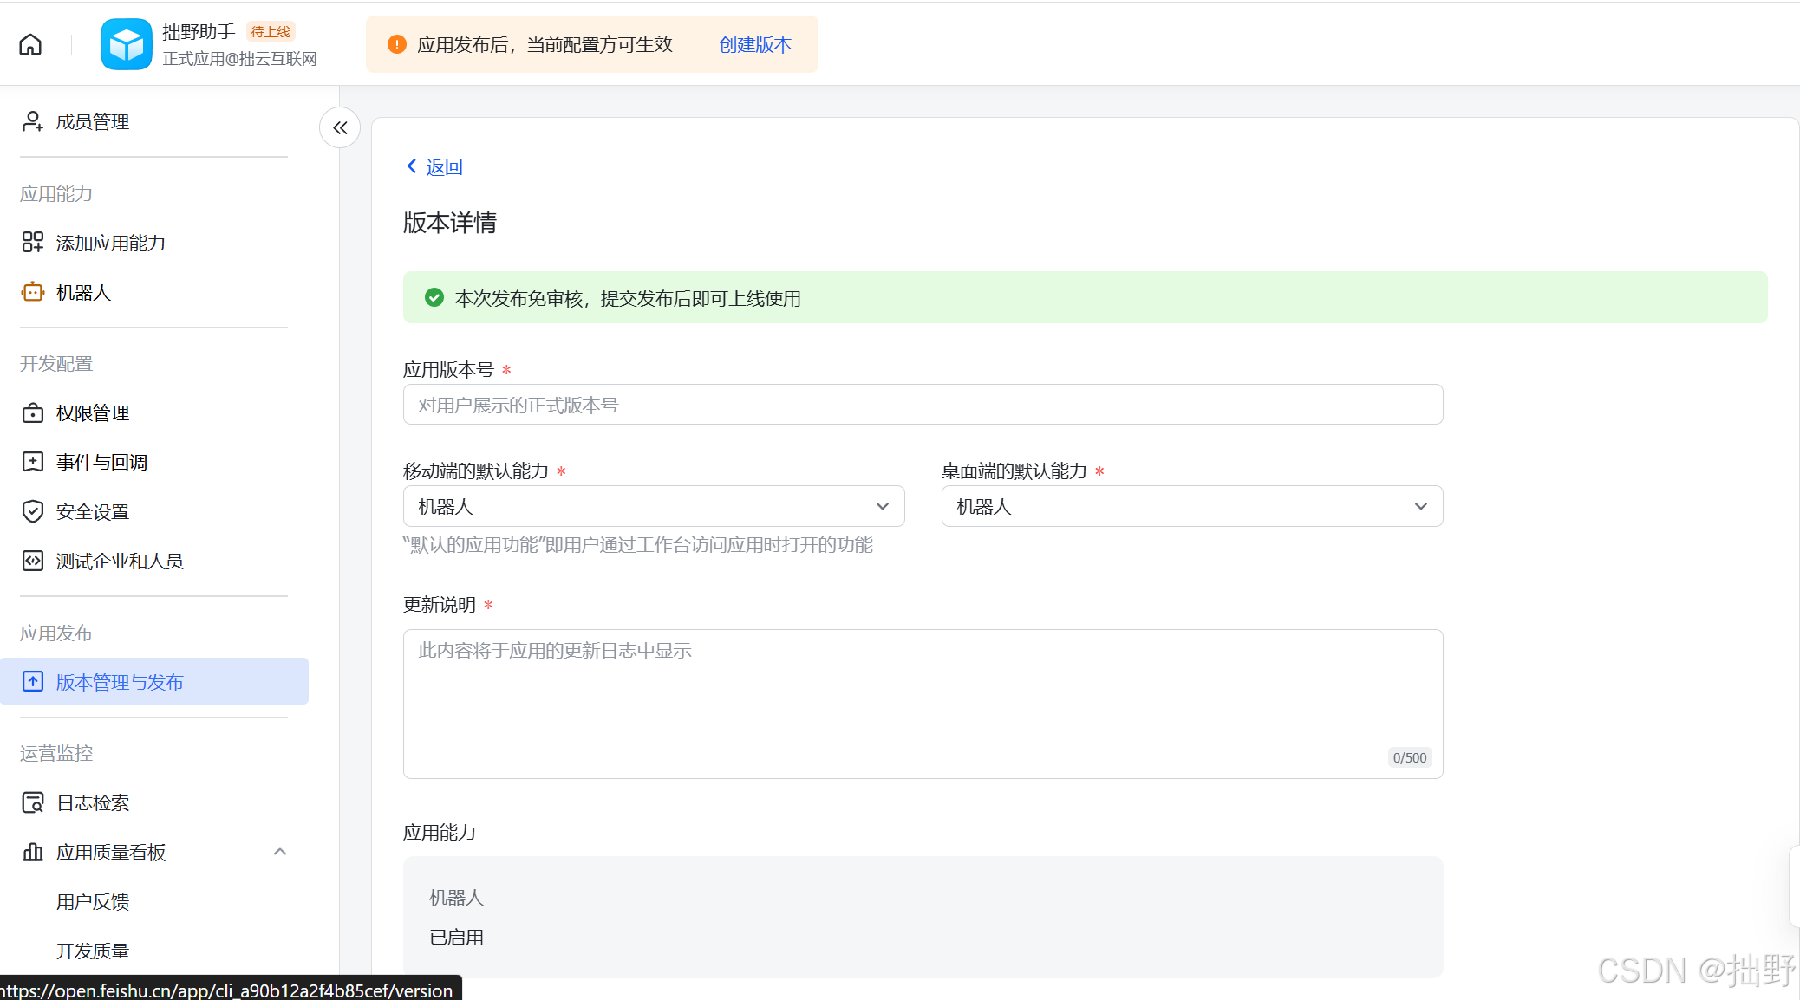The width and height of the screenshot is (1800, 1000).
Task: Click the robot icon in sidebar
Action: [32, 293]
